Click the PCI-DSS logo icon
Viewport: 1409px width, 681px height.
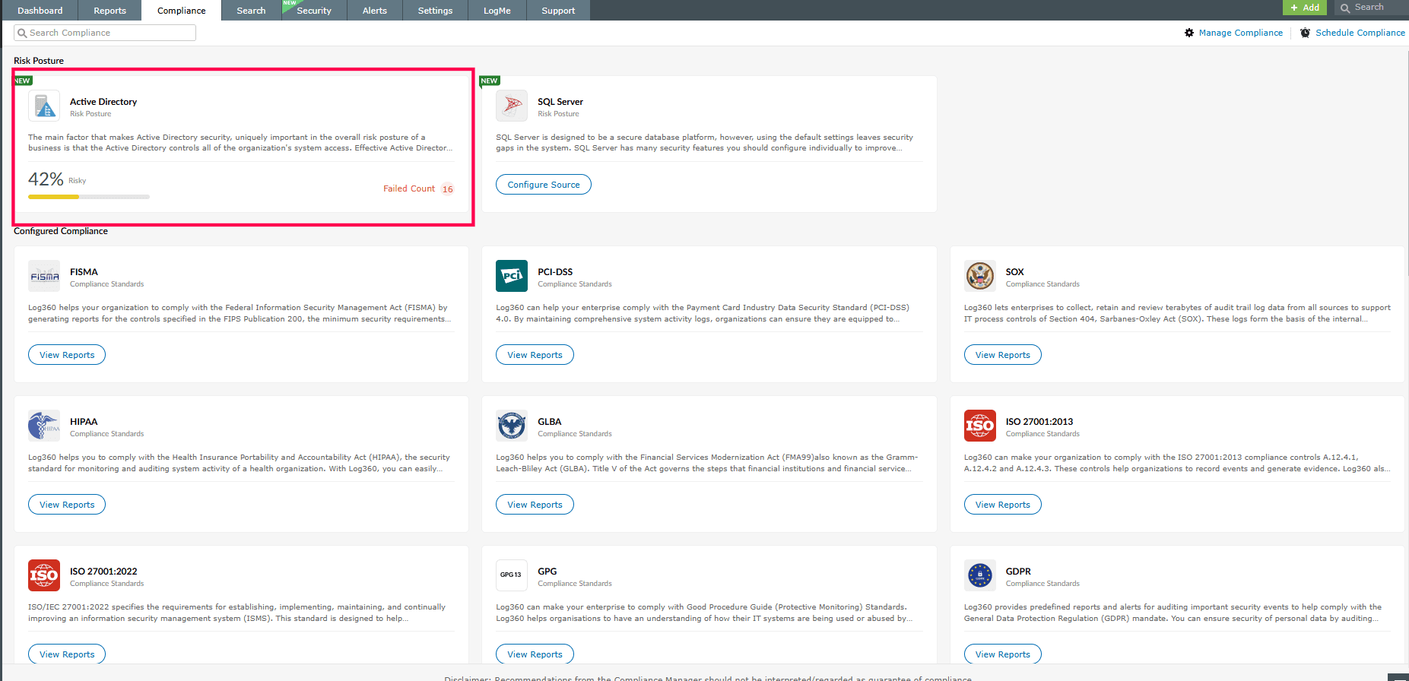tap(512, 277)
